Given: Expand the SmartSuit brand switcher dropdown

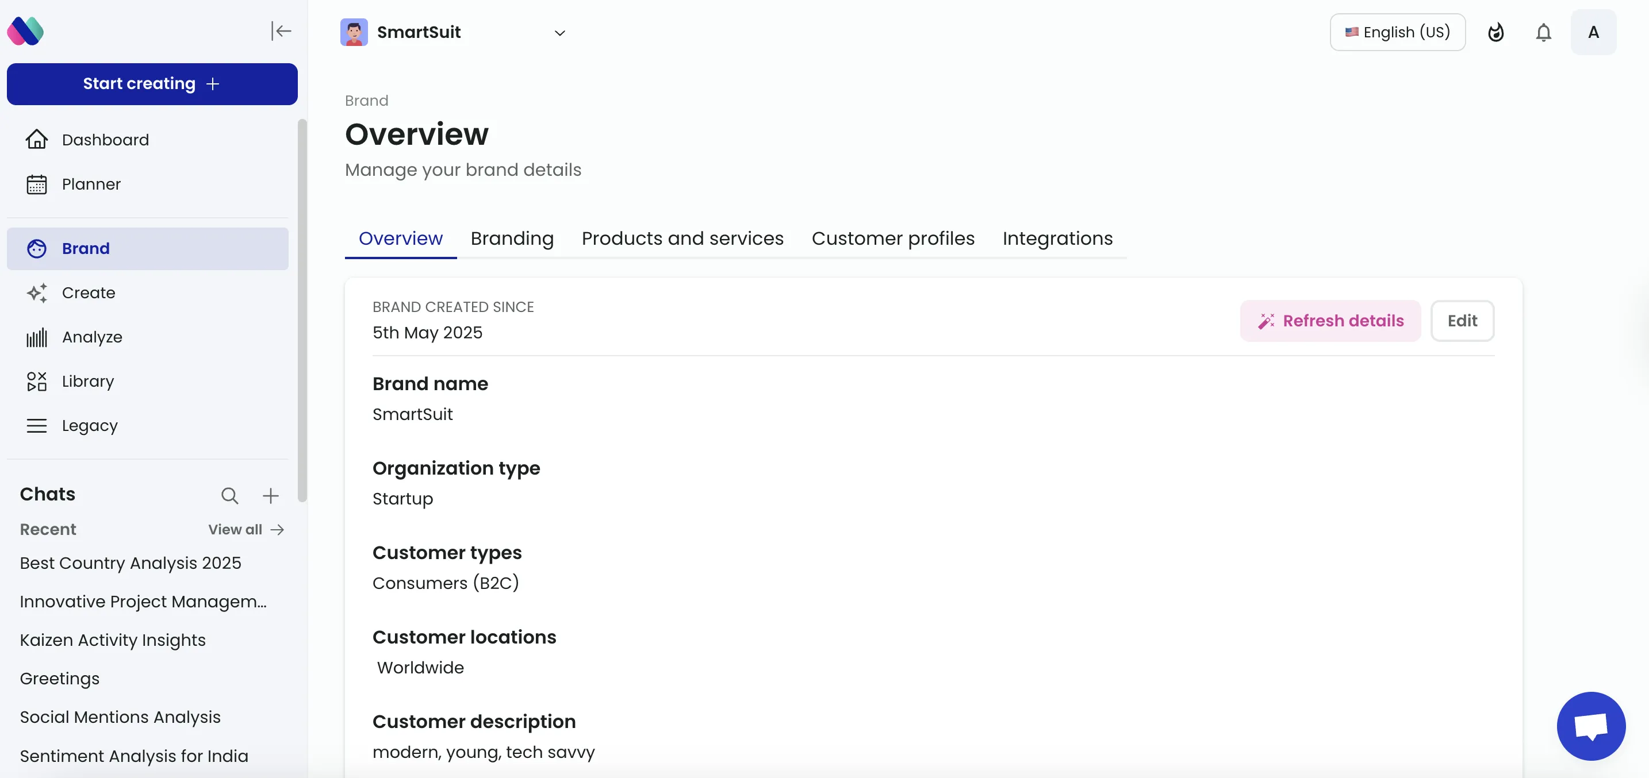Looking at the screenshot, I should (x=559, y=33).
